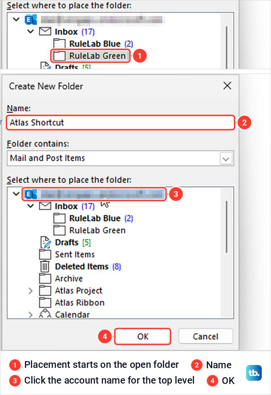
Task: Select the Atlas Project folder
Action: pos(78,291)
